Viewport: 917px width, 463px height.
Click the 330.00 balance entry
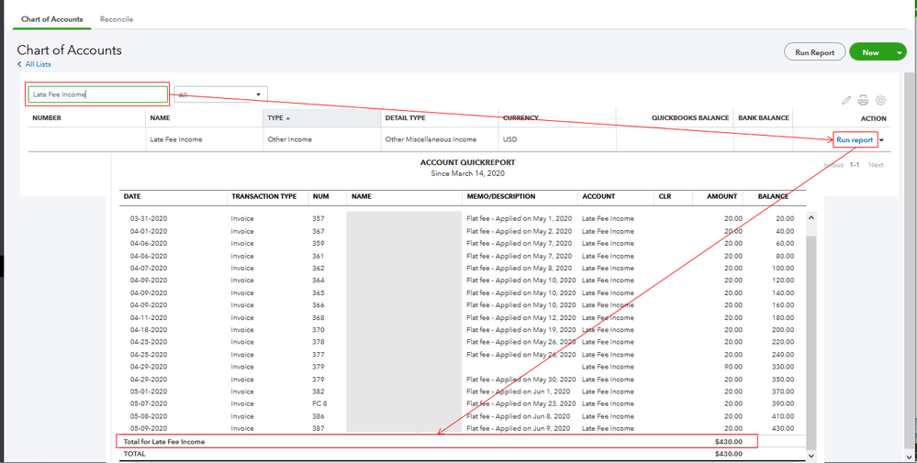click(783, 368)
